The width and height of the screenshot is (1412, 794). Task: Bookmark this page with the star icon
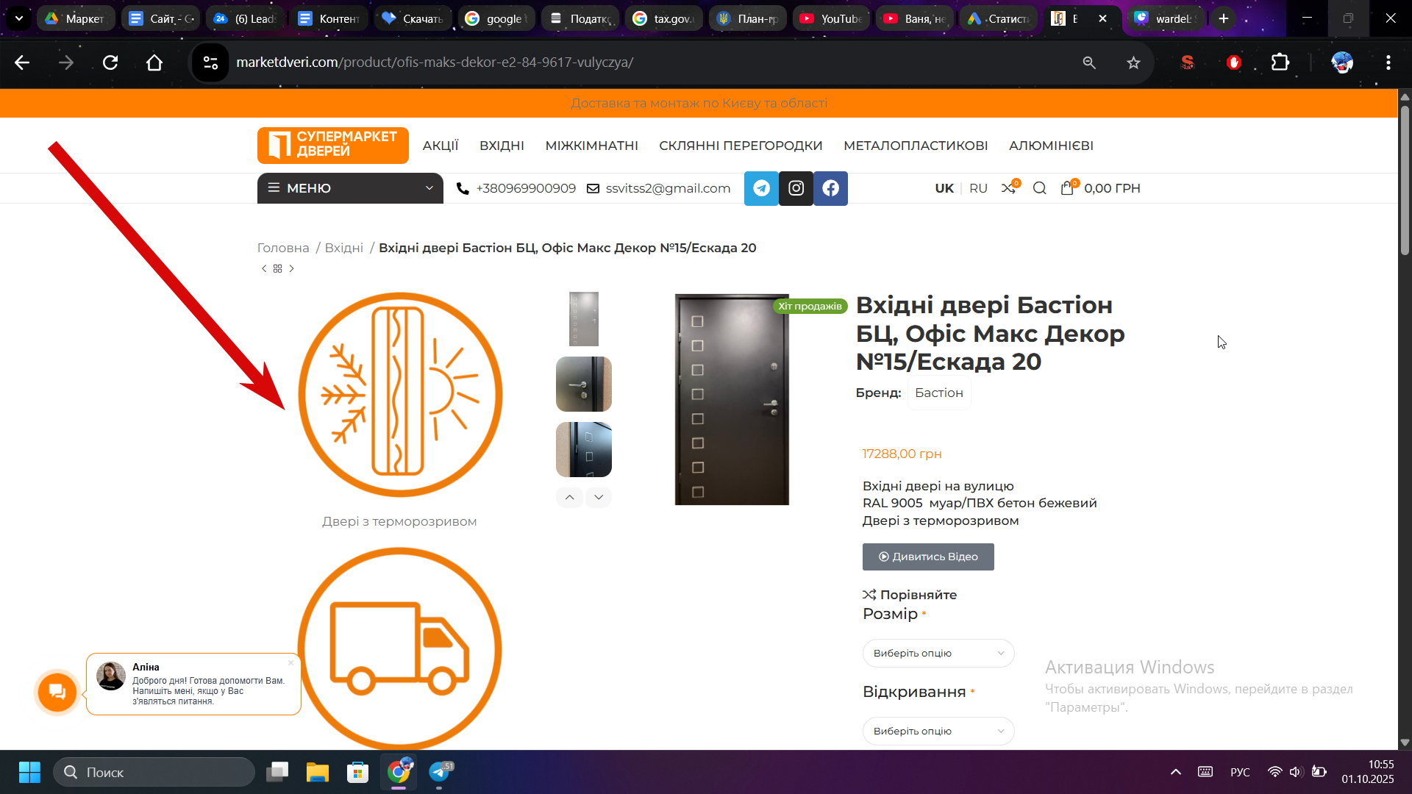pos(1133,62)
